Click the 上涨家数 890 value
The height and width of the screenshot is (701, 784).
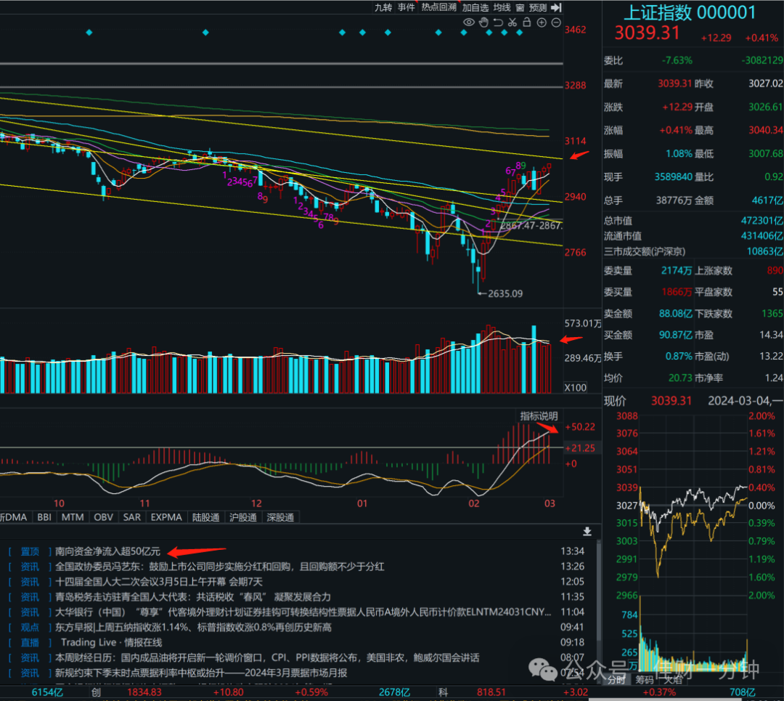tap(775, 271)
